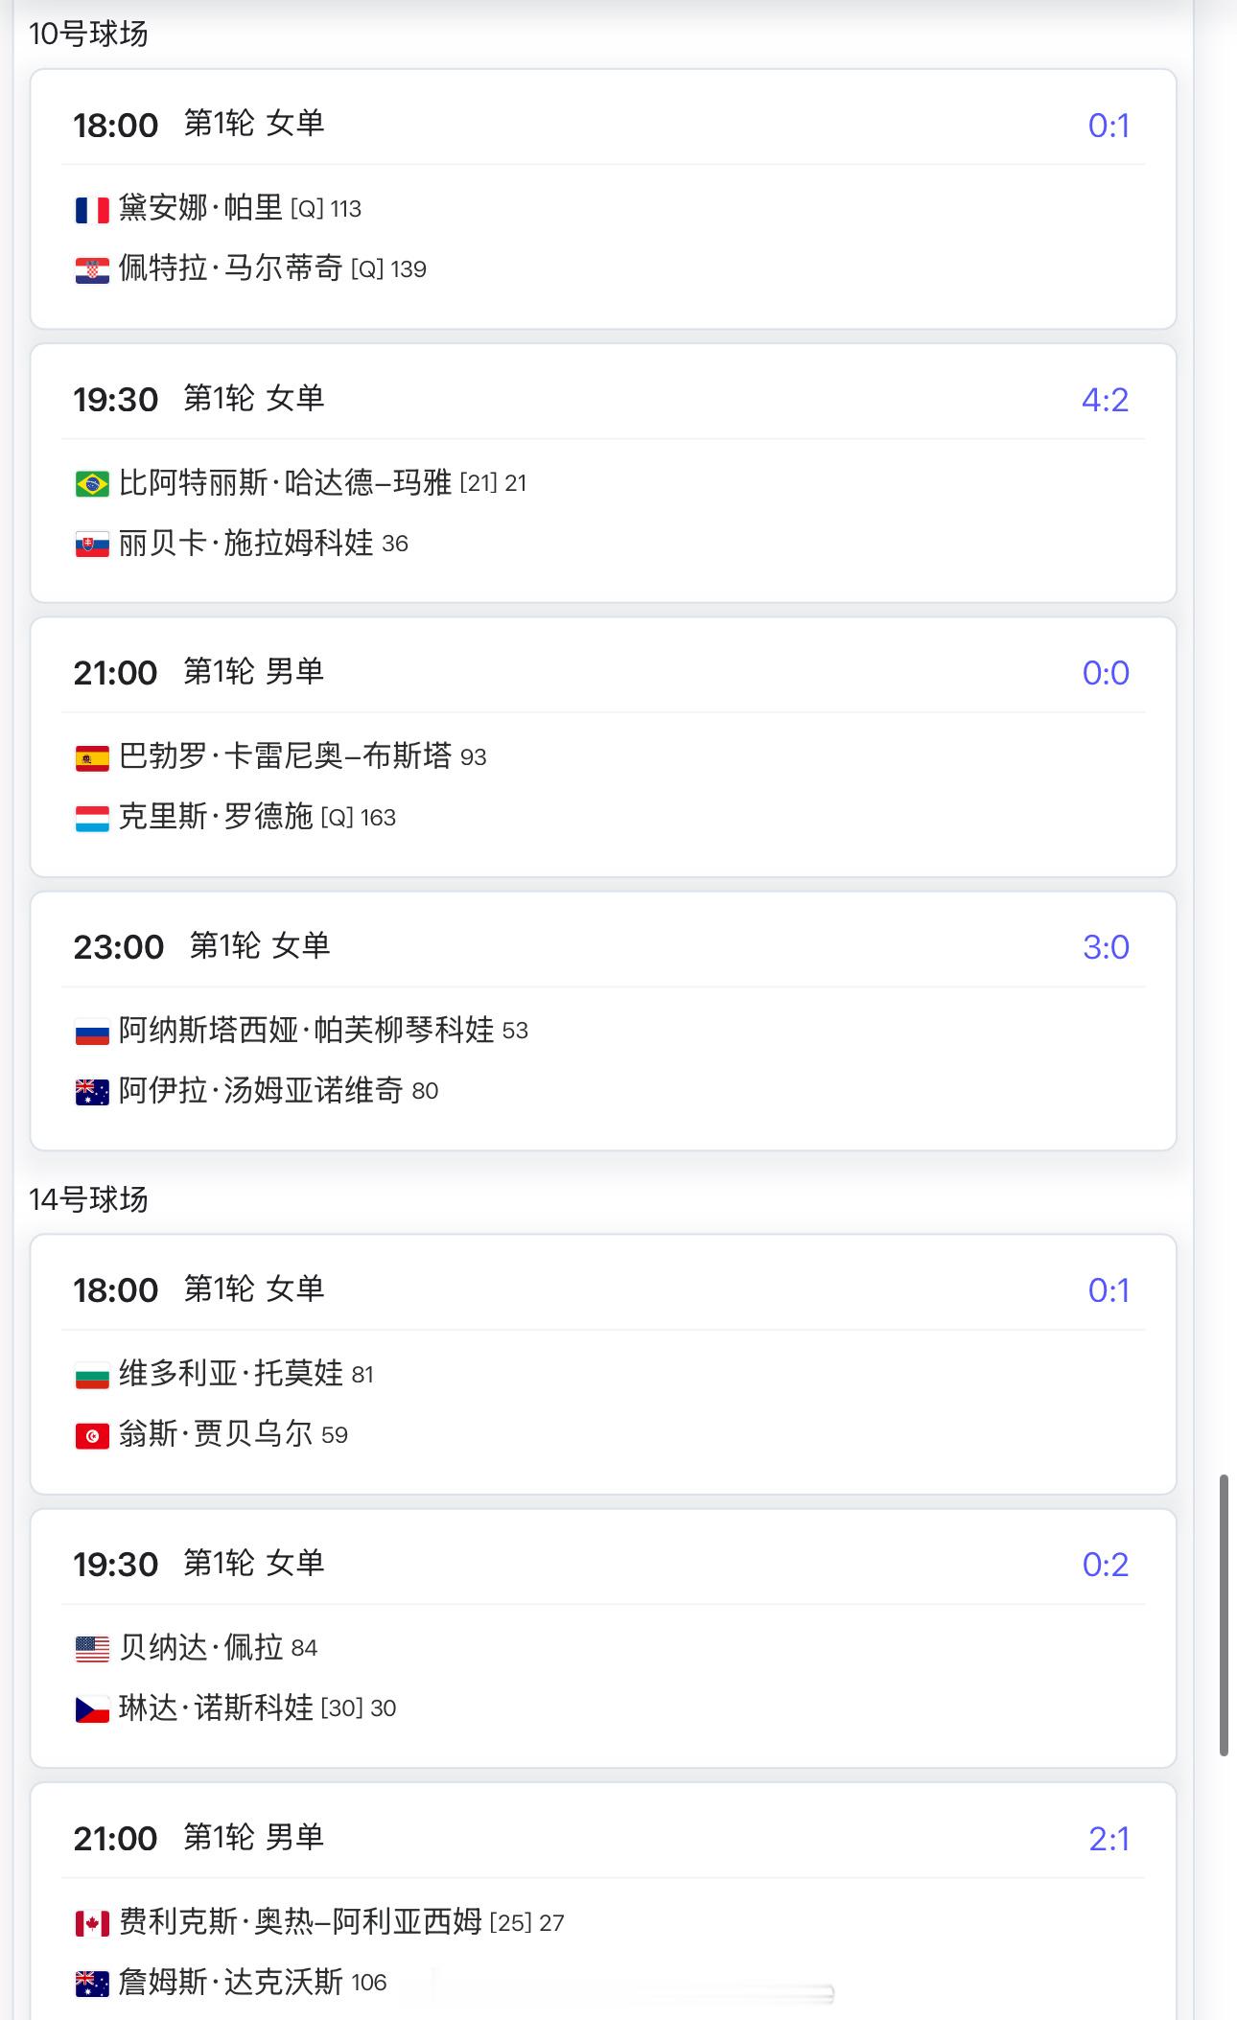Select player 阿纳斯塔西娅·帕芙柳琴科娃
This screenshot has width=1237, height=2020.
coord(306,1031)
